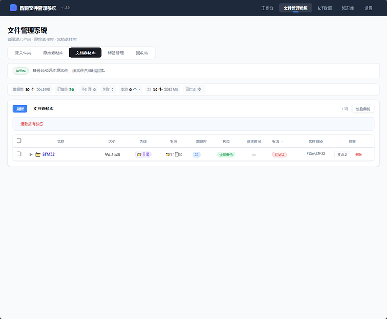Image resolution: width=387 pixels, height=319 pixels.
Task: Click the 文件路径 column header
Action: coord(316,142)
